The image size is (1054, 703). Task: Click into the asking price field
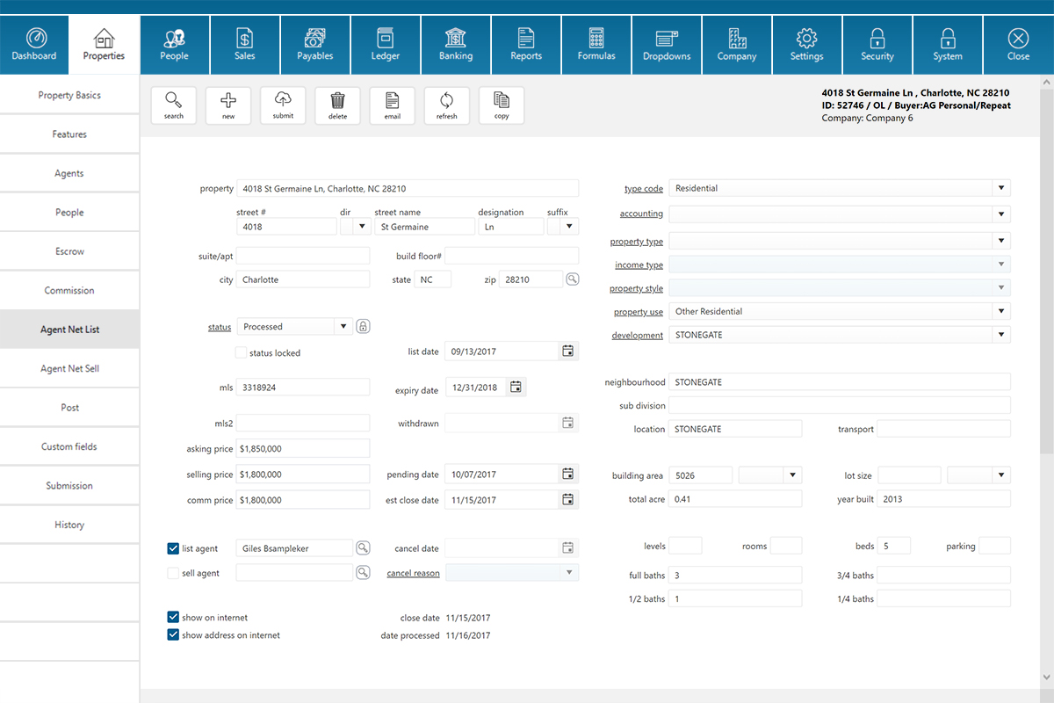303,448
